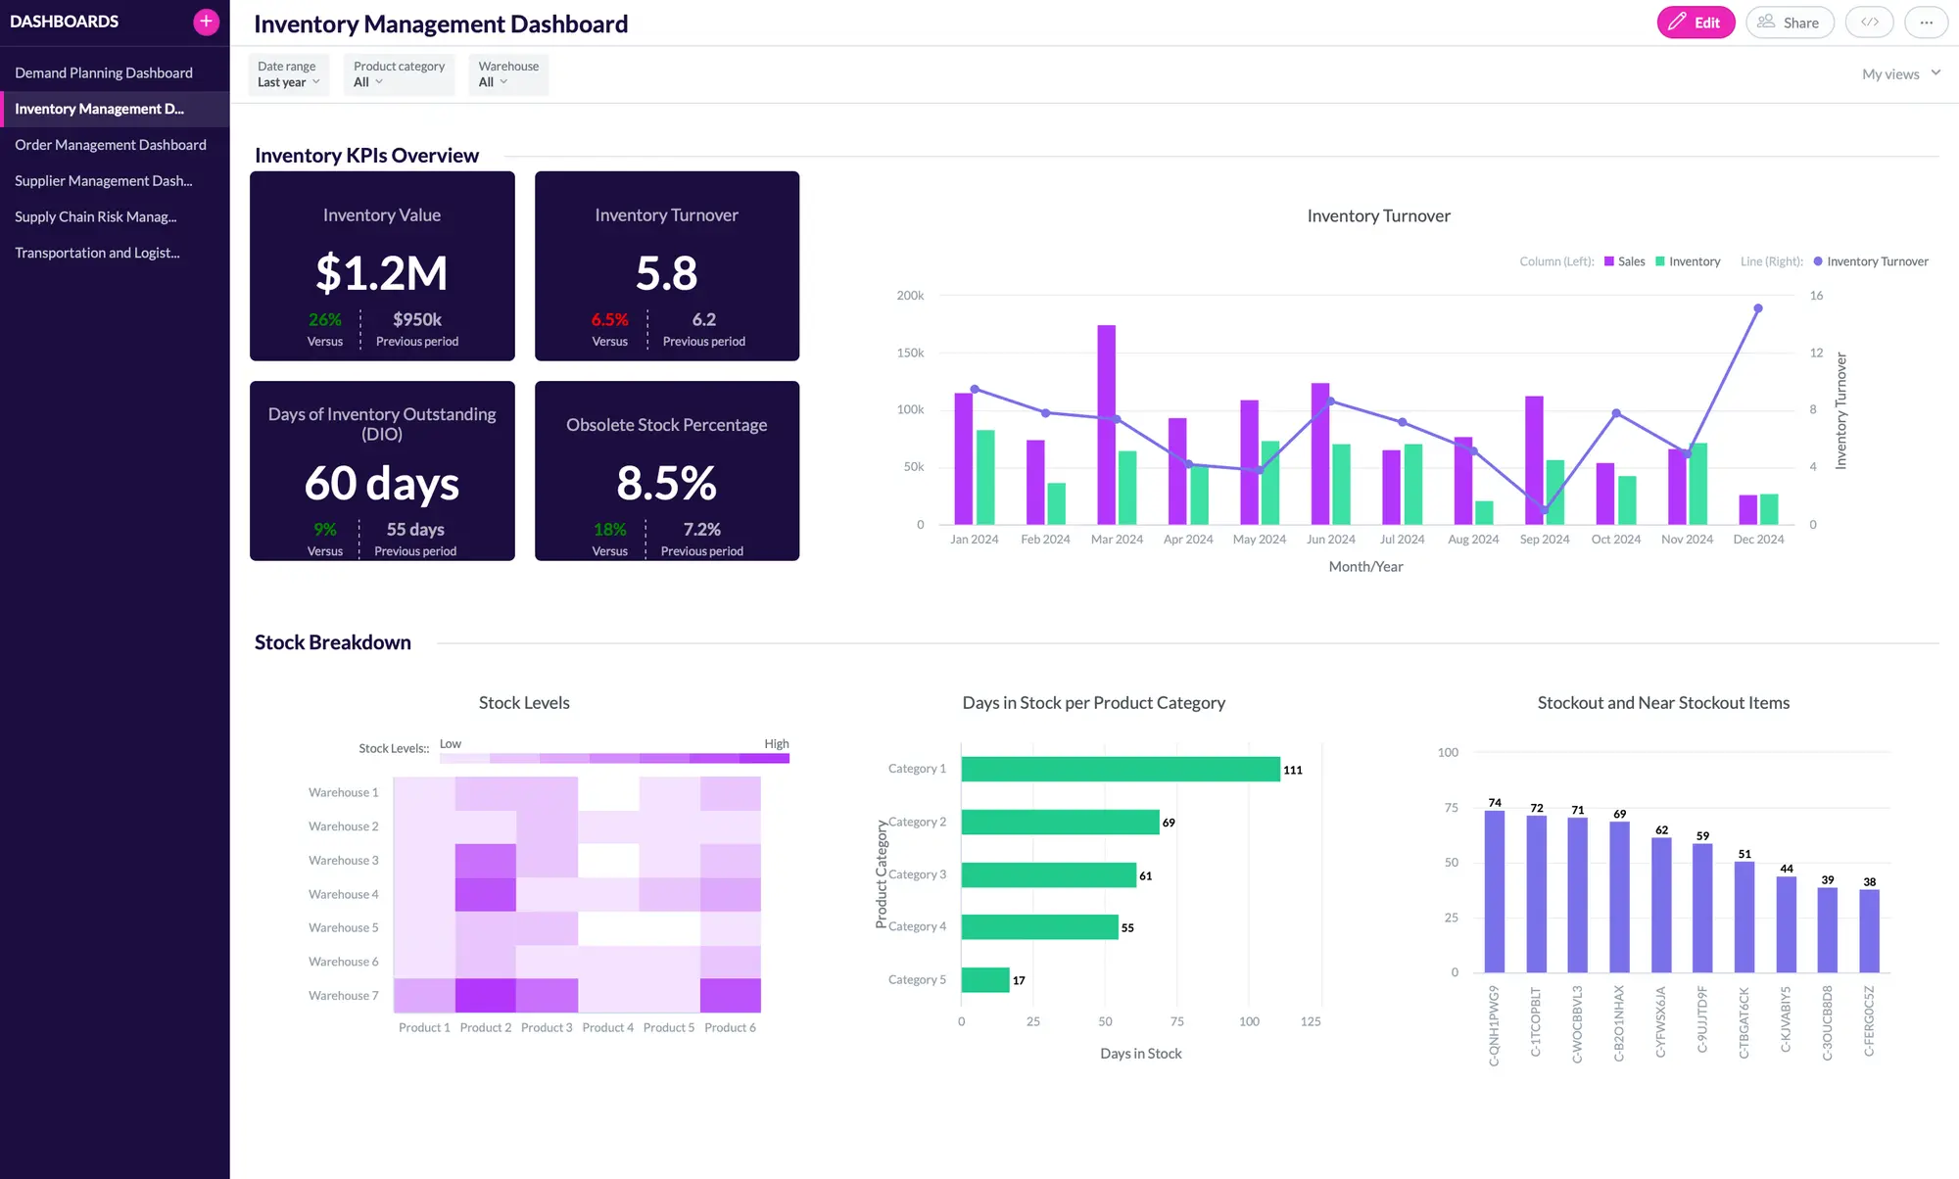Open the more options ellipsis menu
Image resolution: width=1959 pixels, height=1179 pixels.
click(x=1926, y=22)
